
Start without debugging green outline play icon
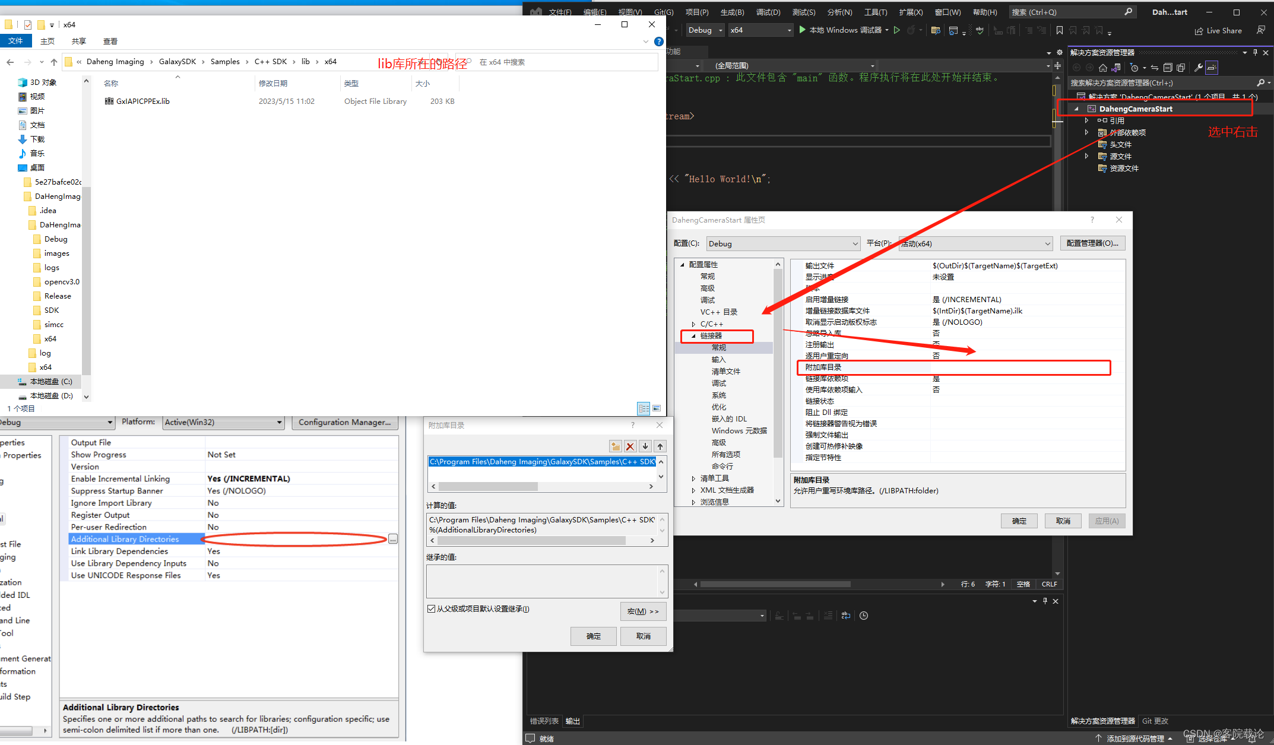[897, 30]
